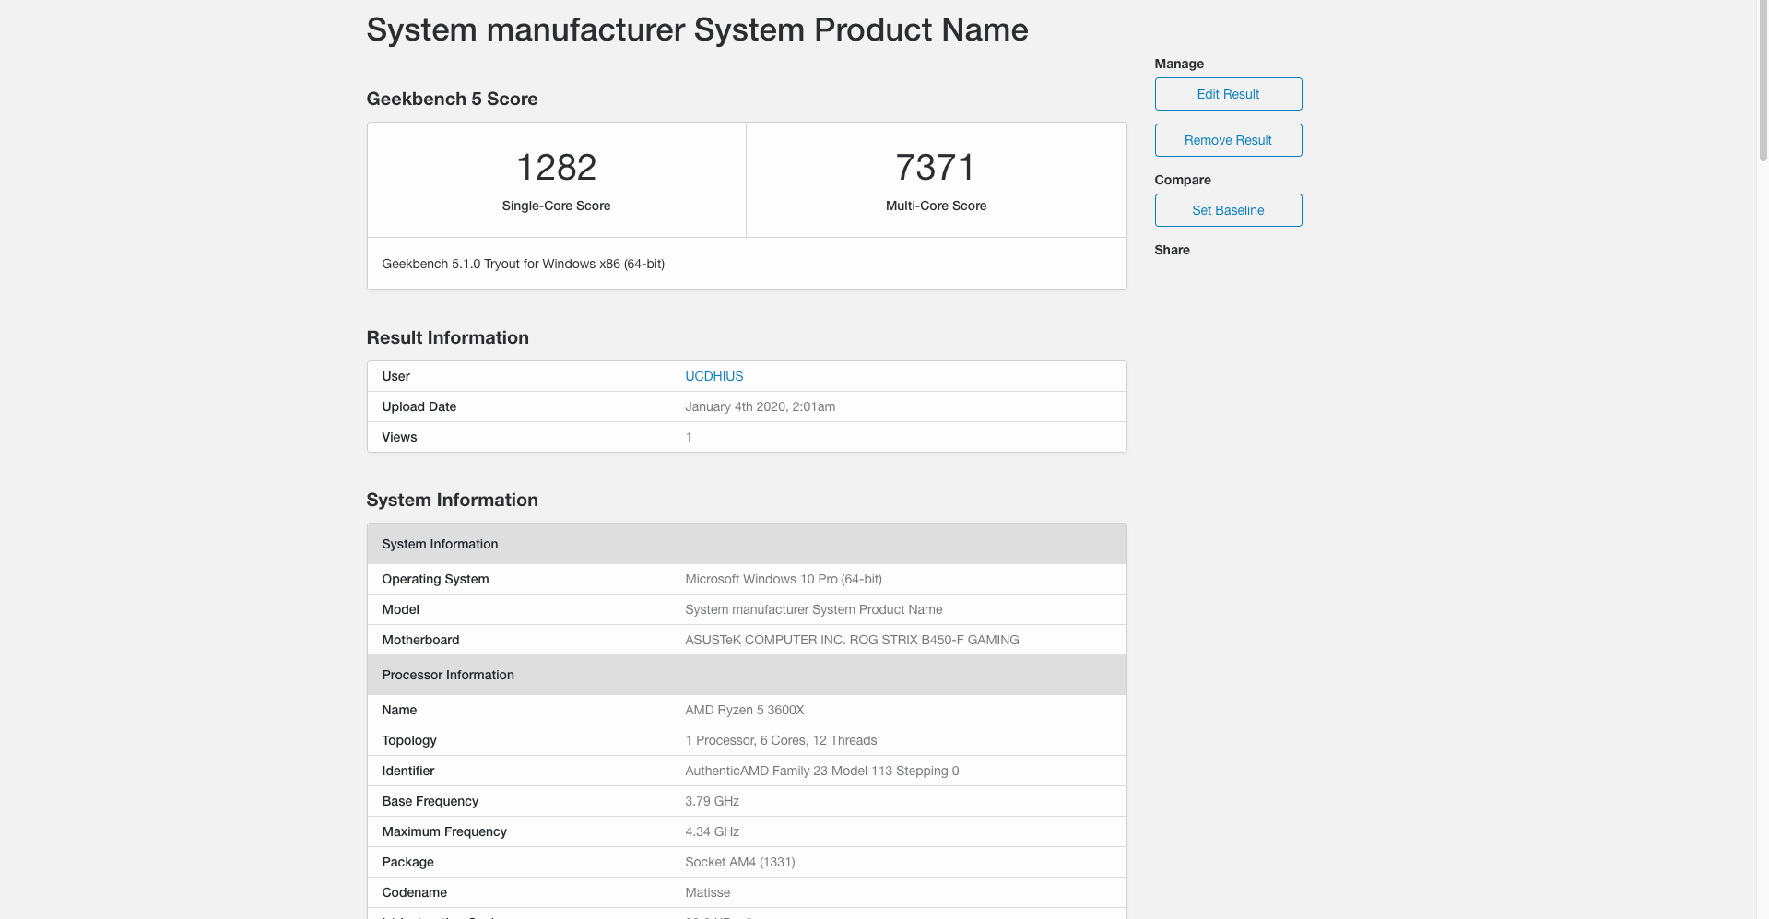
Task: Click the vertical page scrollbar thumb
Action: pyautogui.click(x=1763, y=81)
